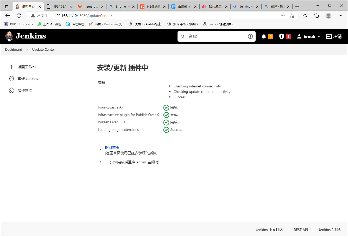Click 返回工作台 in the sidebar
Screen dimensions: 348x237
coord(27,67)
